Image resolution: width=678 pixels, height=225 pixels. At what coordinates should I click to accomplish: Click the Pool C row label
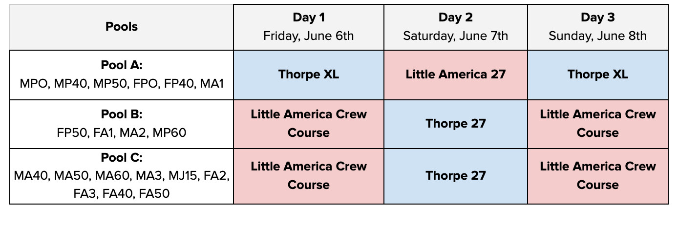pyautogui.click(x=122, y=158)
